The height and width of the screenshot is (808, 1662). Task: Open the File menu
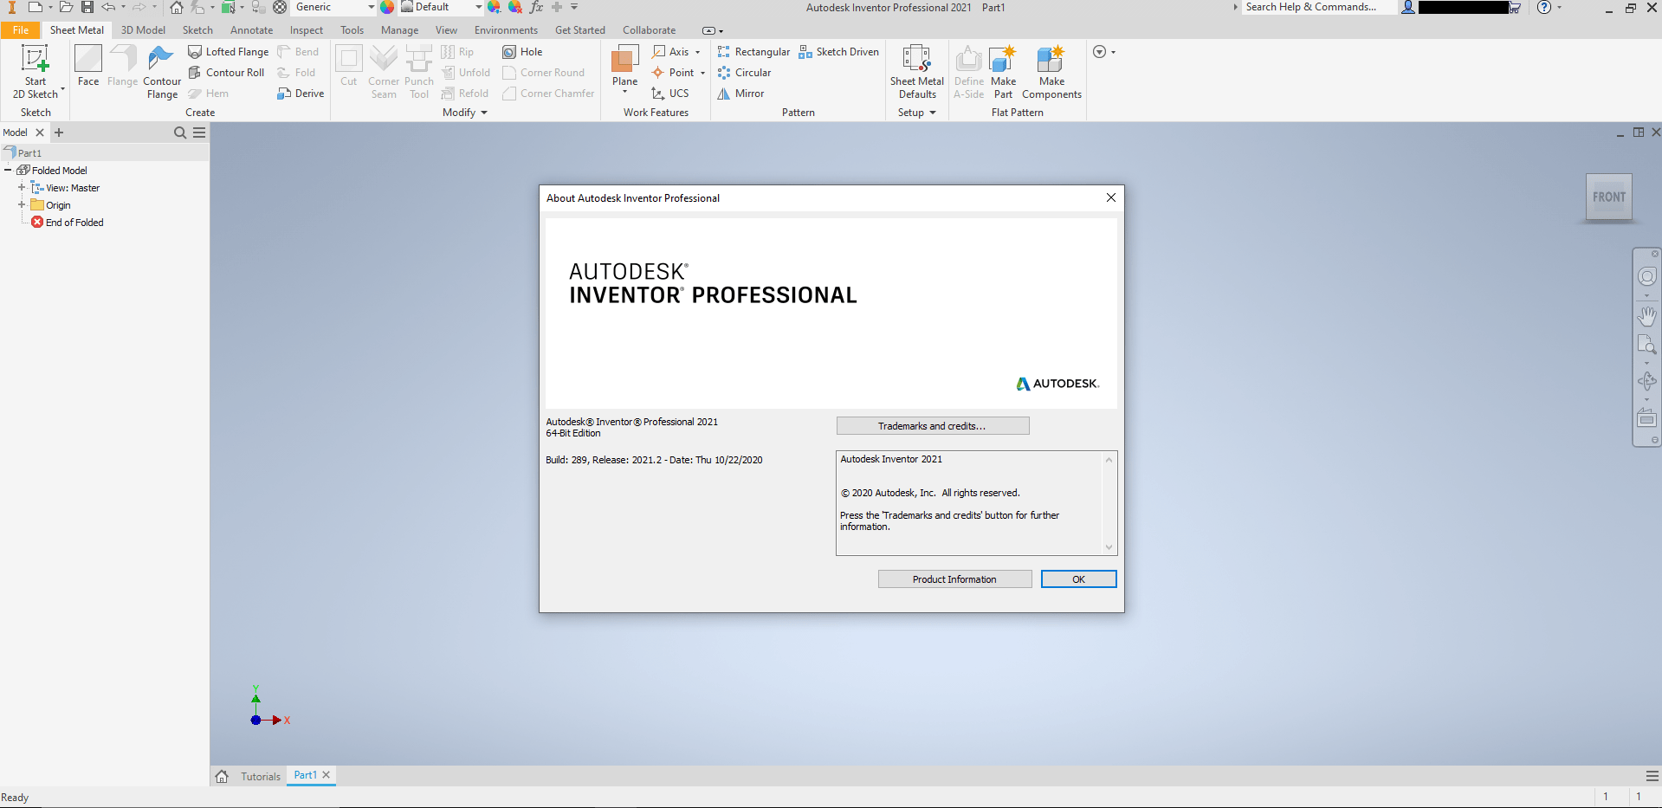coord(21,30)
